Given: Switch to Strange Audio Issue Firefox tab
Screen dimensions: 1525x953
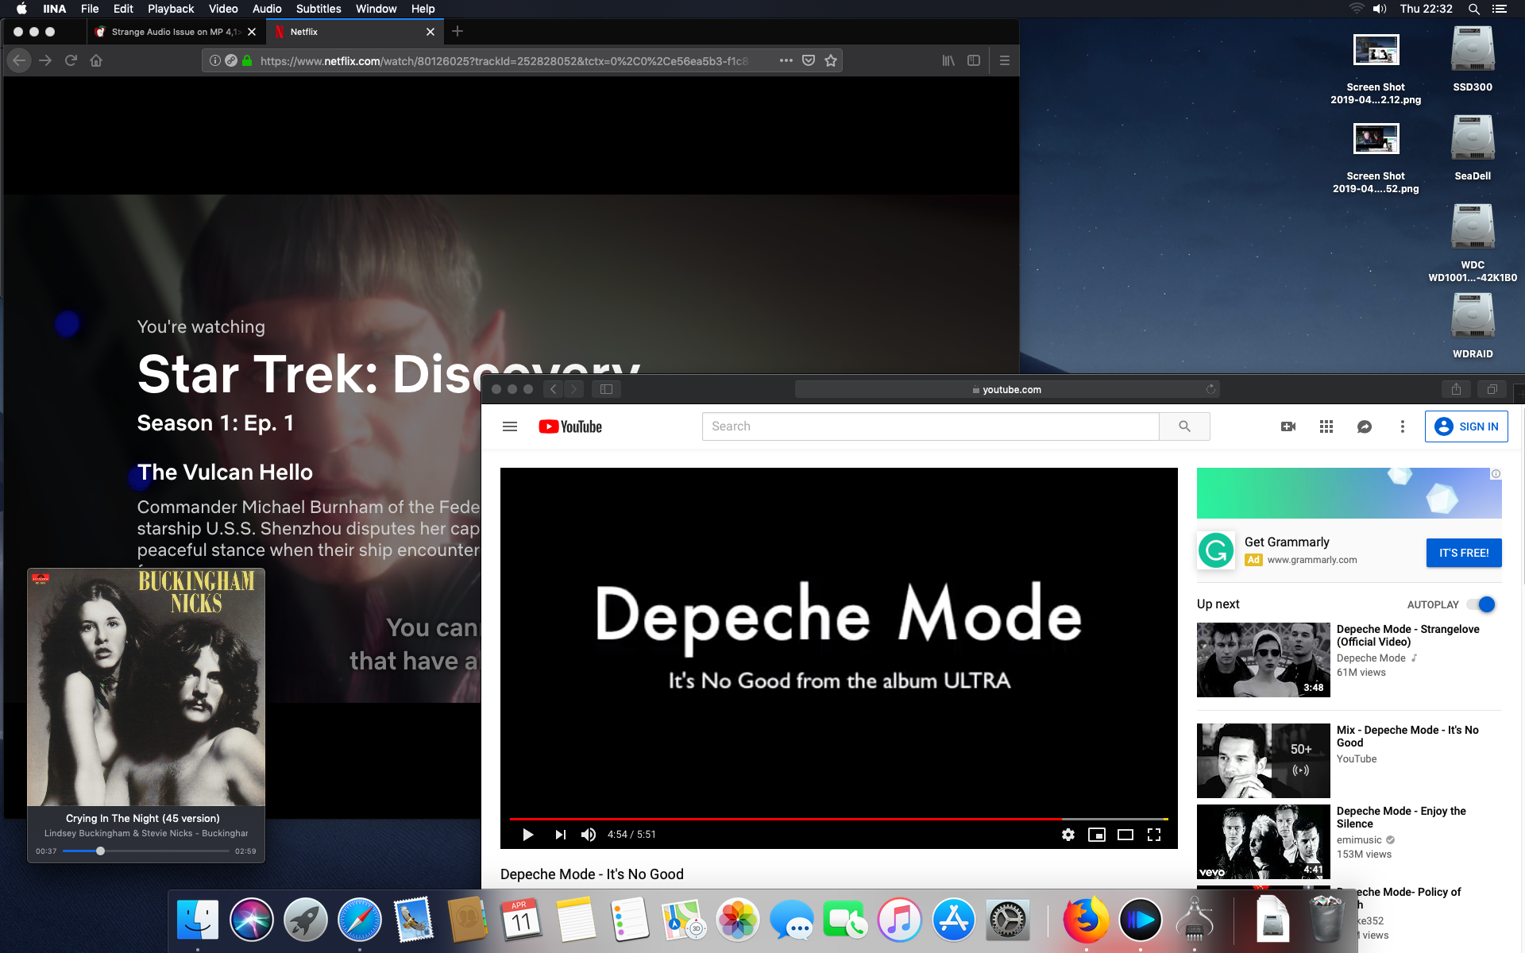Looking at the screenshot, I should coord(176,32).
